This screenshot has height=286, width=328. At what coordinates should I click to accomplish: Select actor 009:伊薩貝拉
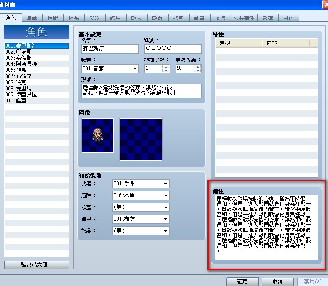click(x=37, y=95)
